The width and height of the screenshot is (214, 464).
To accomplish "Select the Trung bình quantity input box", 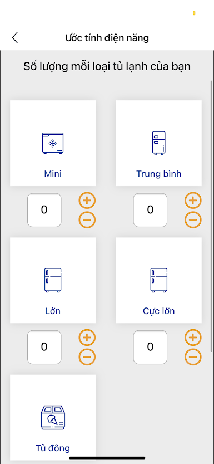I will [150, 210].
